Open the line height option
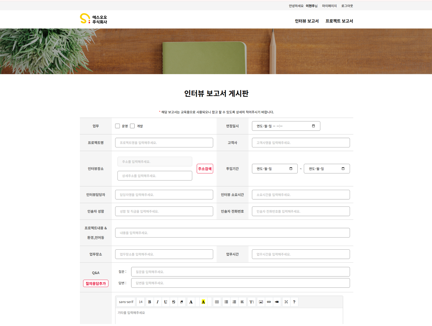This screenshot has width=432, height=326. [251, 302]
